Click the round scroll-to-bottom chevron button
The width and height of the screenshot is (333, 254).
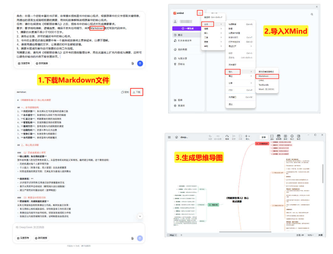pos(140,216)
